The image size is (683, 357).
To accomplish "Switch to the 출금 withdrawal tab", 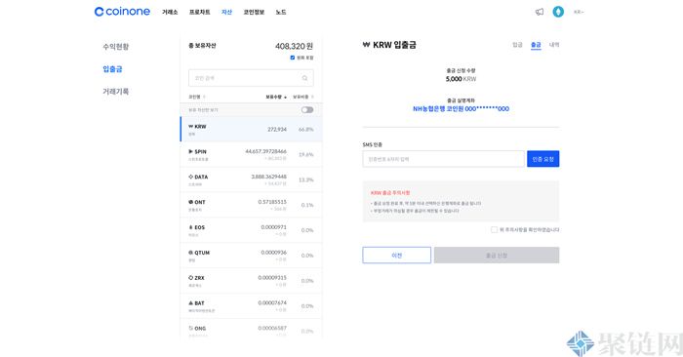I will point(536,45).
